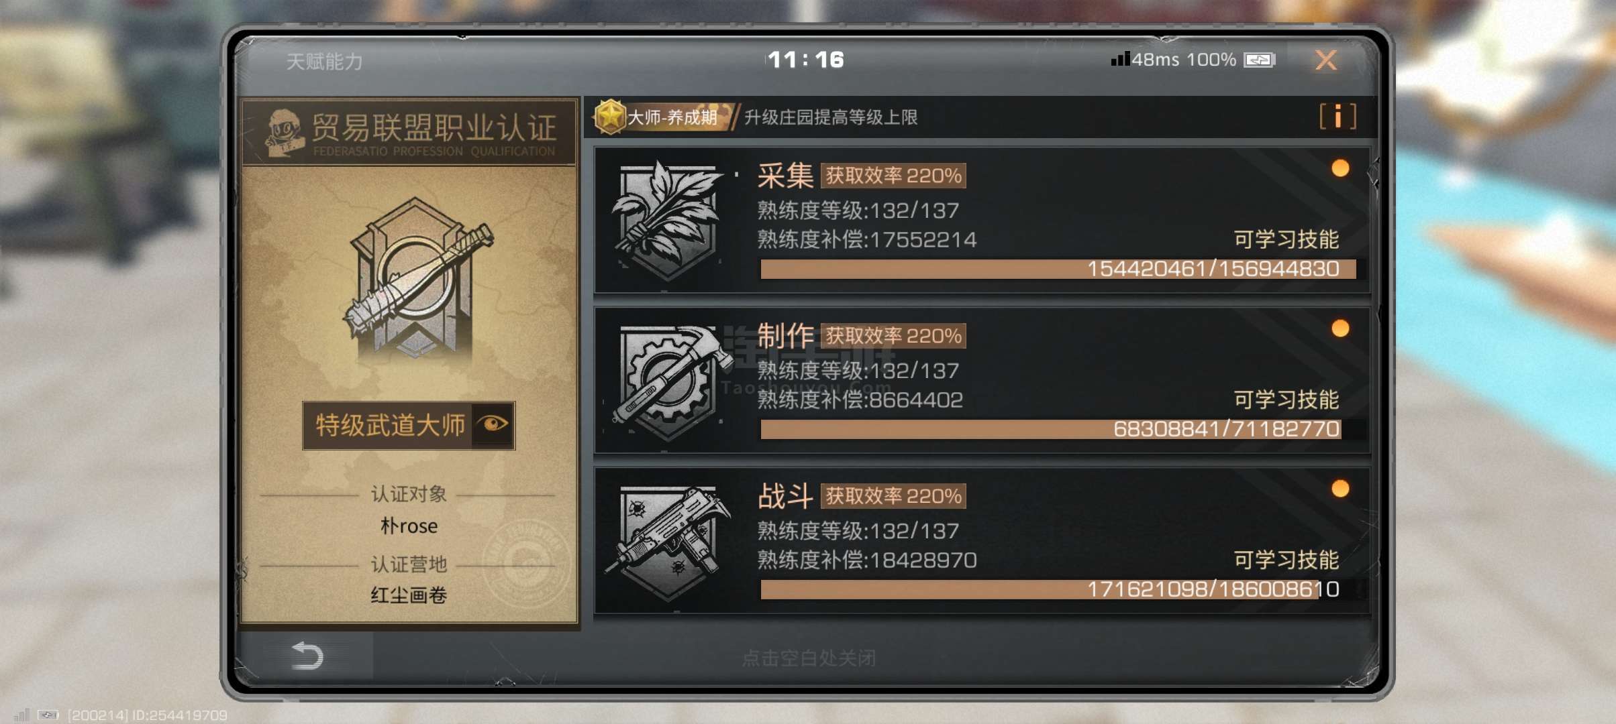The height and width of the screenshot is (724, 1616).
Task: Click the orange dot on 战斗 row
Action: [1340, 489]
